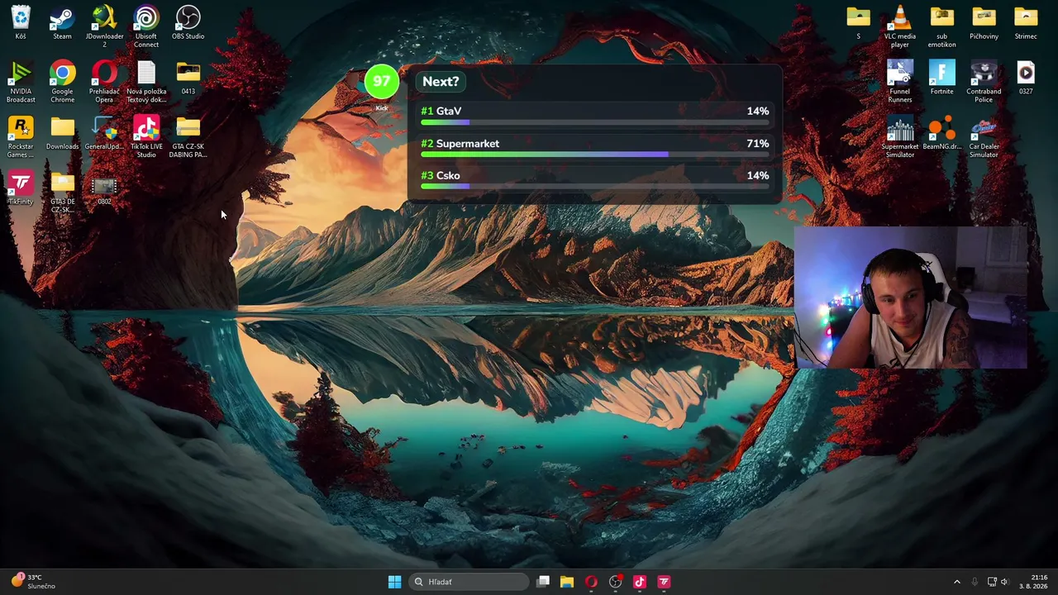Click the GtaV 14% progress bar
This screenshot has height=595, width=1058.
595,122
